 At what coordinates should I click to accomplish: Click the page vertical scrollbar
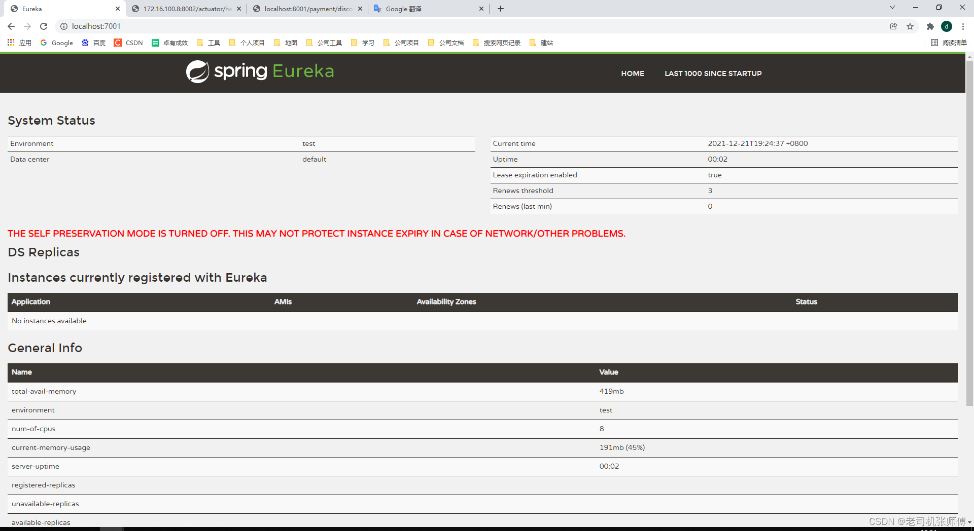[969, 233]
